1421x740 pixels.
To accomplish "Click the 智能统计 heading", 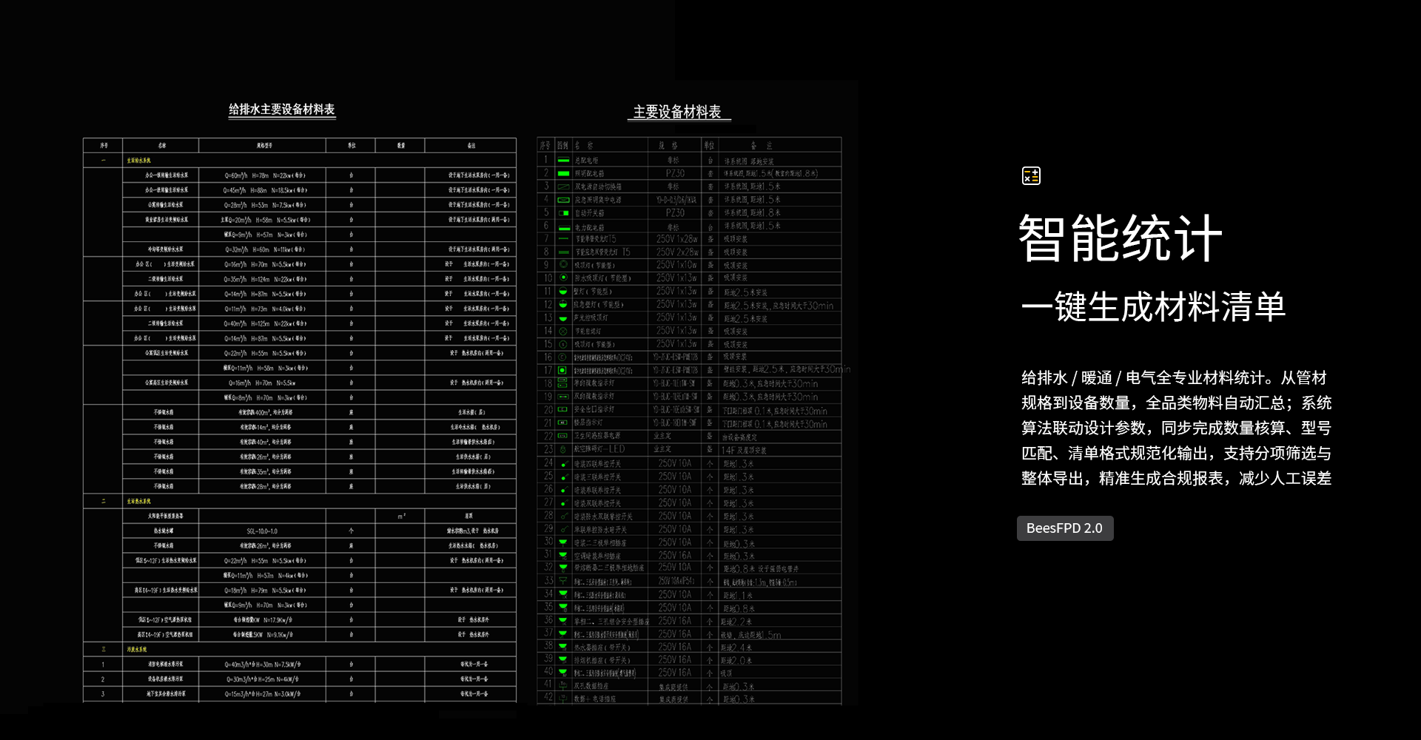I will coord(1120,238).
